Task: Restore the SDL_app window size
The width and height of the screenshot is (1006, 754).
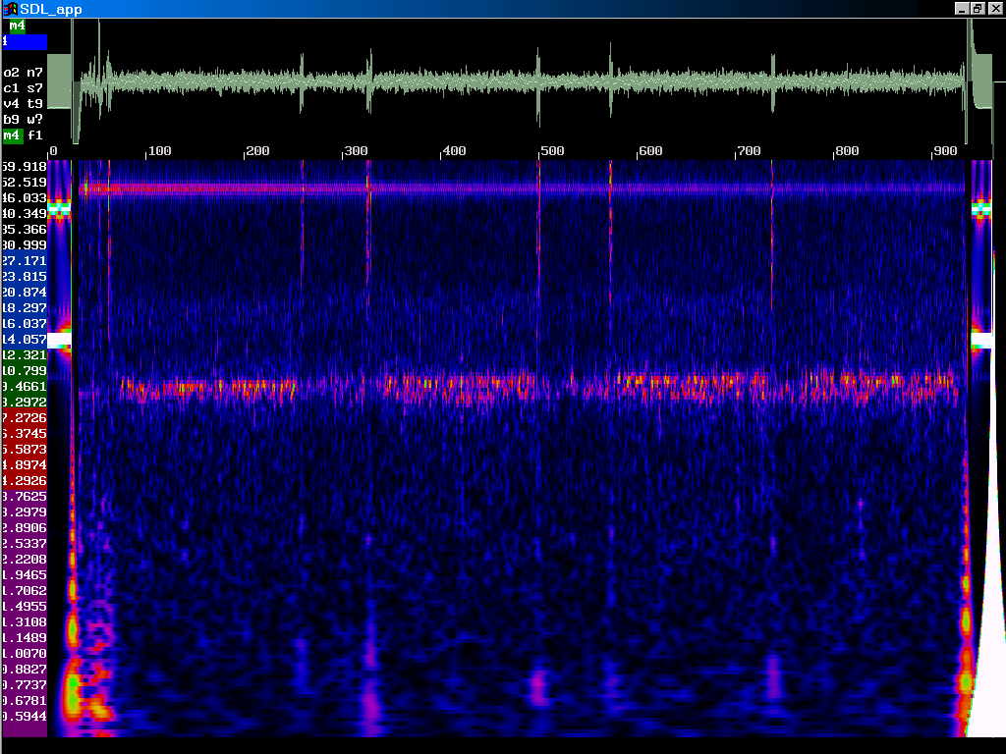Action: coord(978,9)
